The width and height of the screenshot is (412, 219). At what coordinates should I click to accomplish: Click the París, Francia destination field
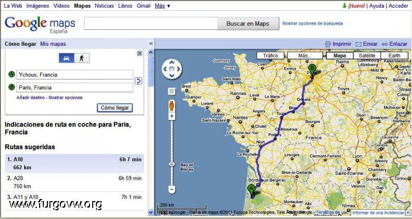point(75,87)
